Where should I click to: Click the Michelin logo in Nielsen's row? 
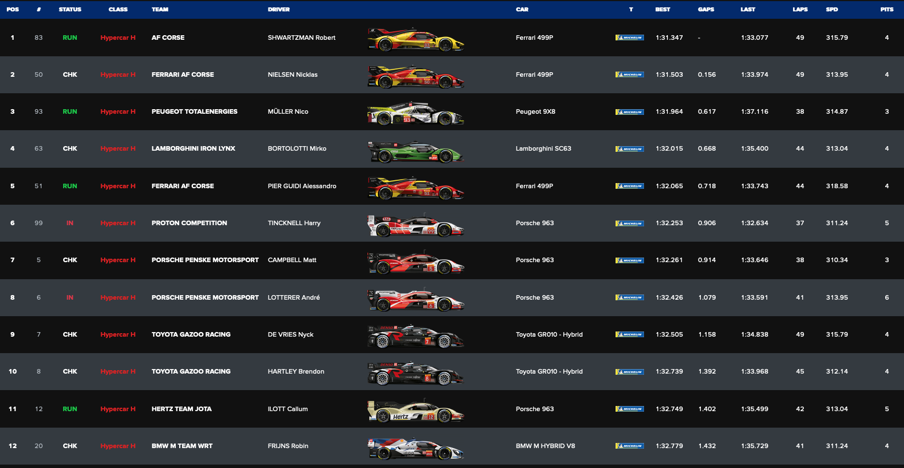[x=630, y=74]
